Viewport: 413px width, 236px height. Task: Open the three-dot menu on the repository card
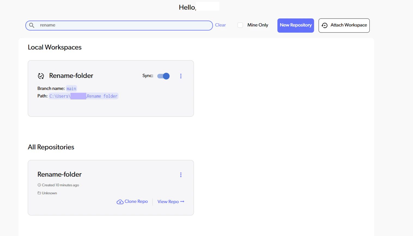coord(181,175)
